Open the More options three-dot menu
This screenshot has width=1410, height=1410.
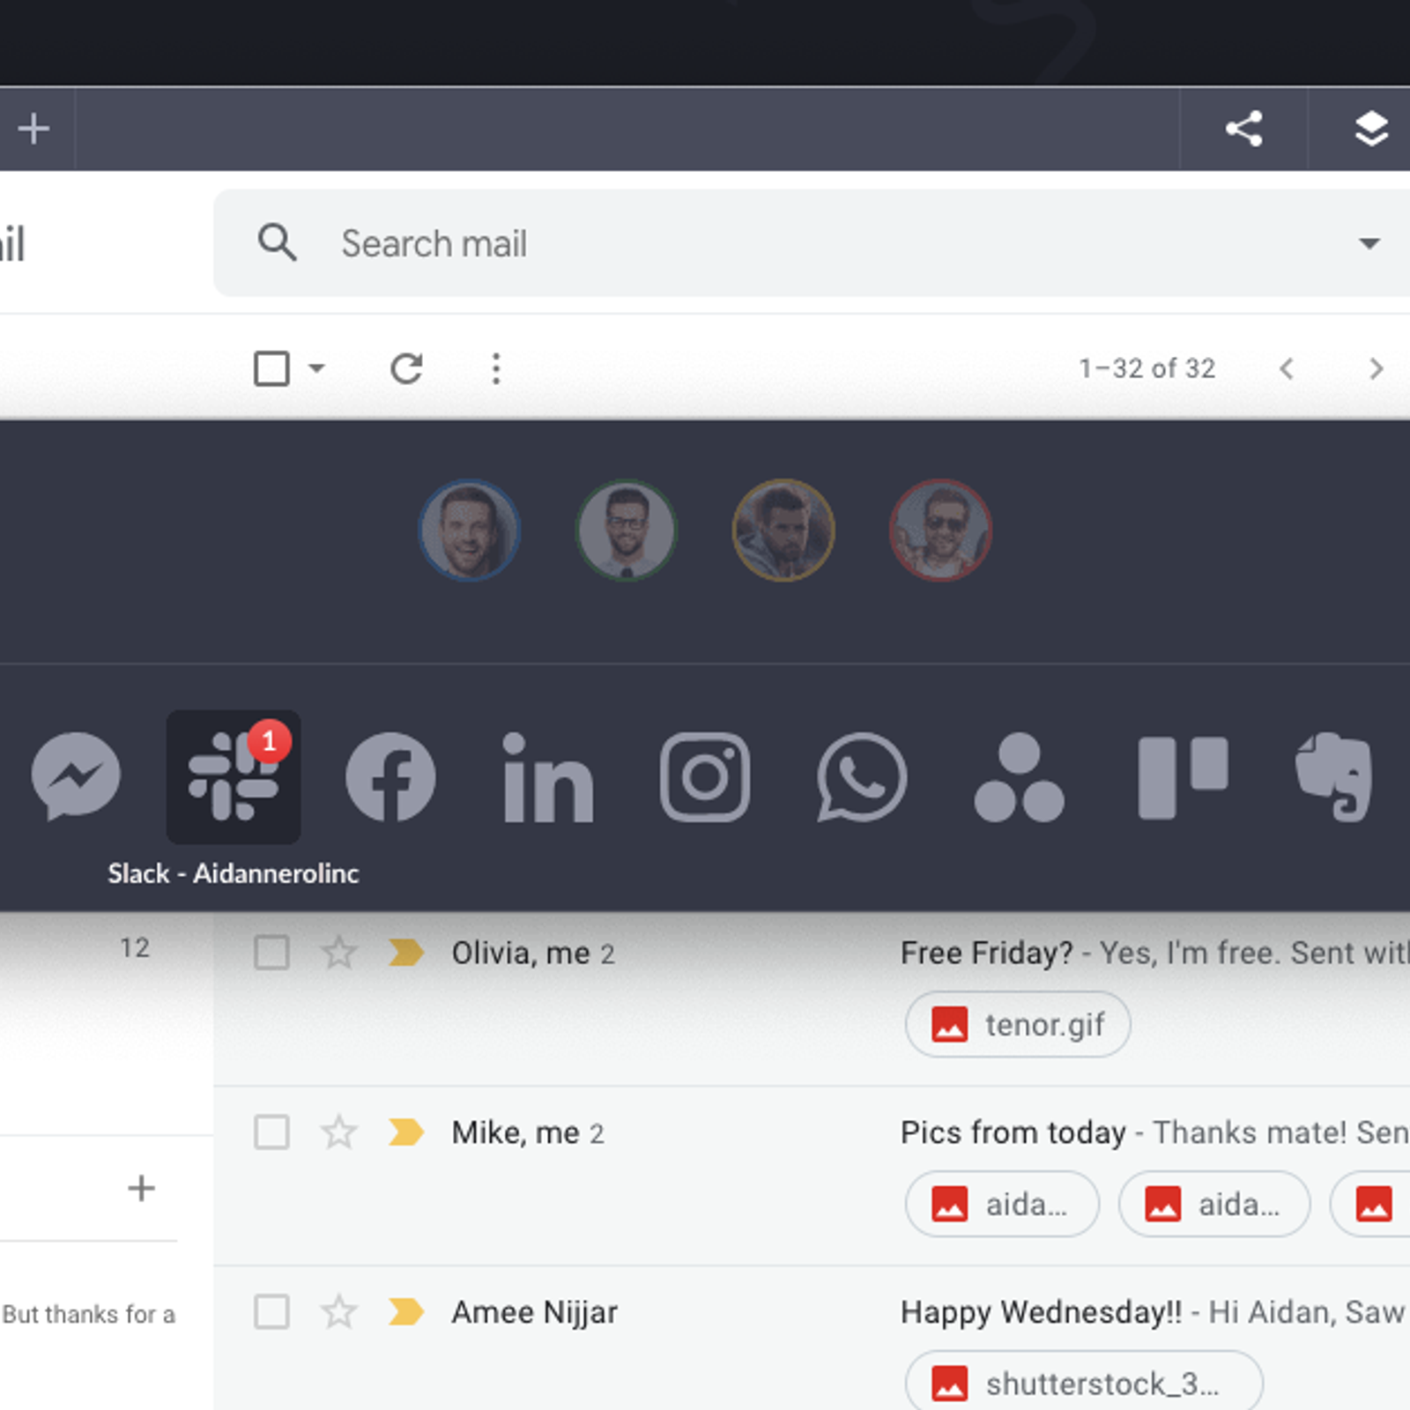pyautogui.click(x=496, y=368)
